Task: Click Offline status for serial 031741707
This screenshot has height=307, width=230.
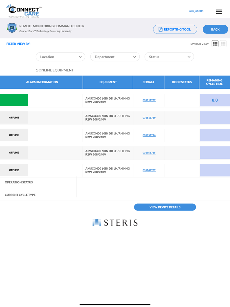Action: coord(14,170)
